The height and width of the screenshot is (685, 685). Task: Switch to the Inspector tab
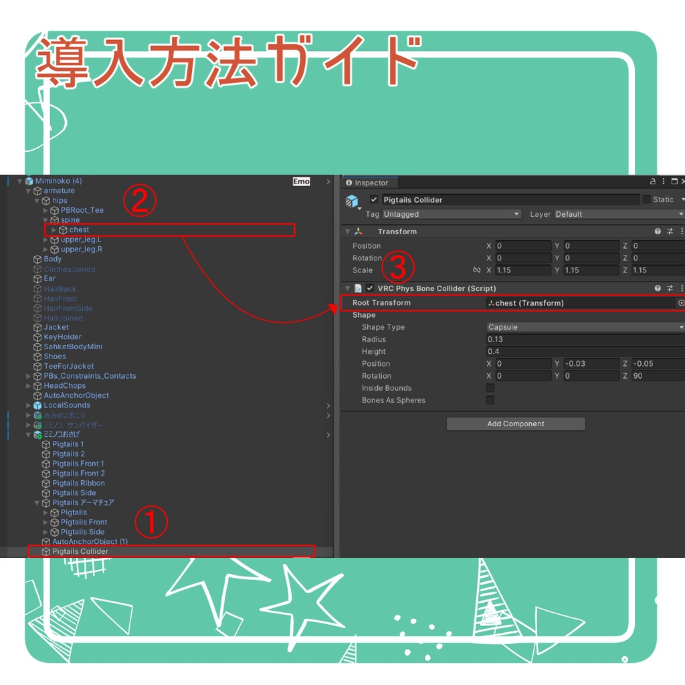(369, 182)
